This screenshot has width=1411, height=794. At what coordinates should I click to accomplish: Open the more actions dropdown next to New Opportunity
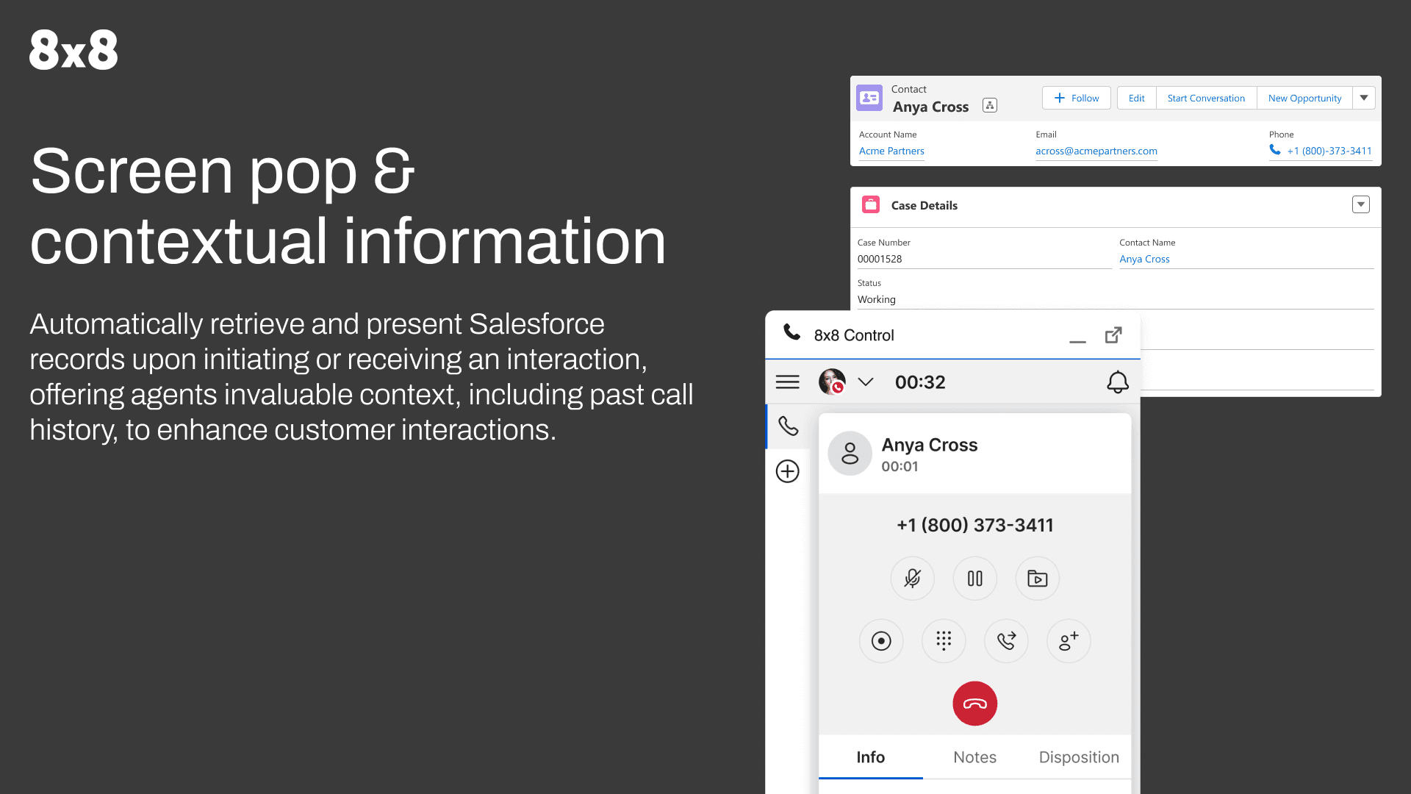[1364, 98]
